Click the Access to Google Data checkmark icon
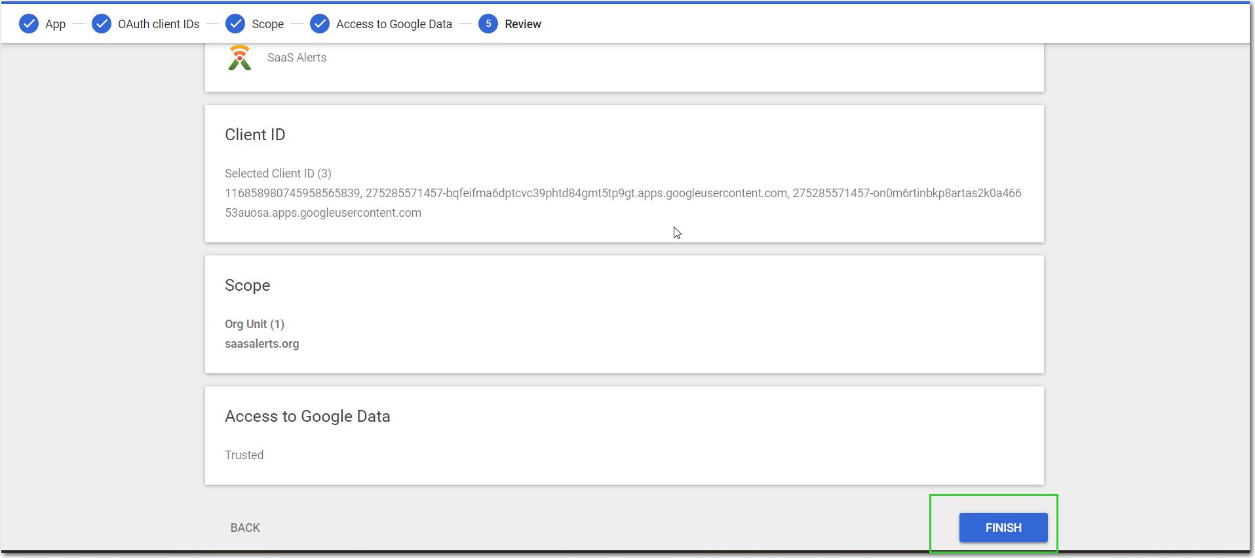Image resolution: width=1255 pixels, height=558 pixels. pyautogui.click(x=320, y=24)
